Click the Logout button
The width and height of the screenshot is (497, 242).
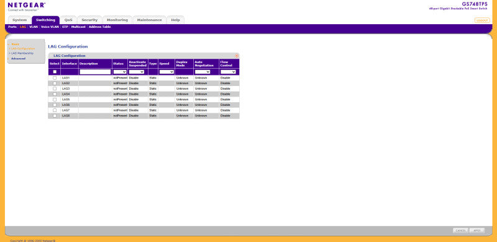[x=482, y=20]
